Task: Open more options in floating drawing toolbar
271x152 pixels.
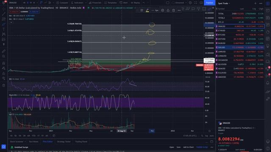Action: coord(179,10)
